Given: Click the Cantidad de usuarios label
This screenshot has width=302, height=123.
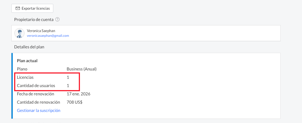Looking at the screenshot, I should pyautogui.click(x=36, y=86).
